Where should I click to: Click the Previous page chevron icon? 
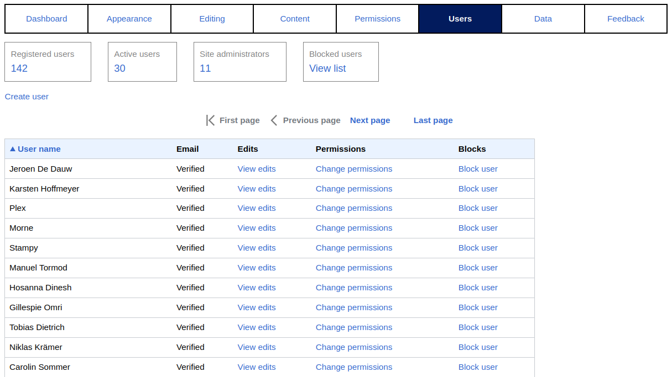(x=274, y=120)
